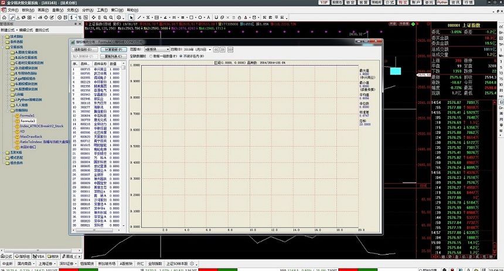Viewport: 504px width, 271px height.
Task: Click the stock list vertical scrollbar
Action: (x=124, y=145)
